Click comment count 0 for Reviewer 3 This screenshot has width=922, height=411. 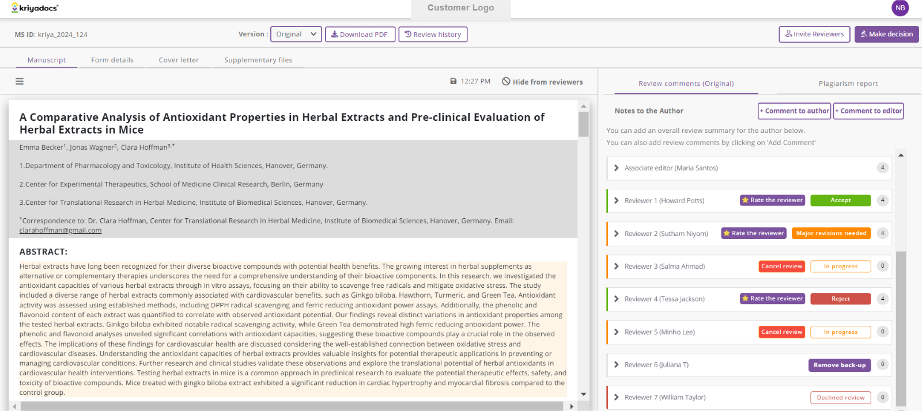click(882, 266)
